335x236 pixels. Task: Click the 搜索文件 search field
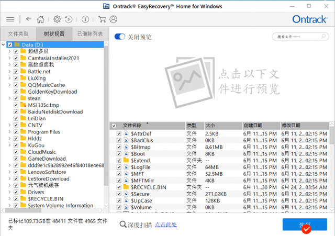pyautogui.click(x=300, y=37)
